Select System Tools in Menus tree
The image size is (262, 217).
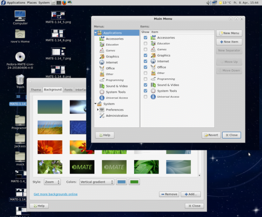(x=115, y=92)
